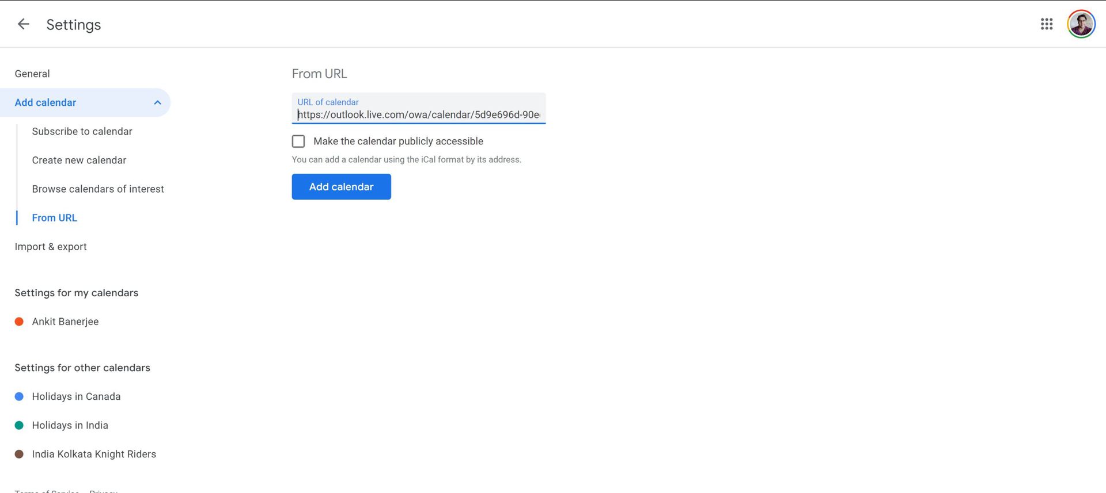1106x493 pixels.
Task: Enable Make the calendar publicly accessible
Action: [x=298, y=142]
